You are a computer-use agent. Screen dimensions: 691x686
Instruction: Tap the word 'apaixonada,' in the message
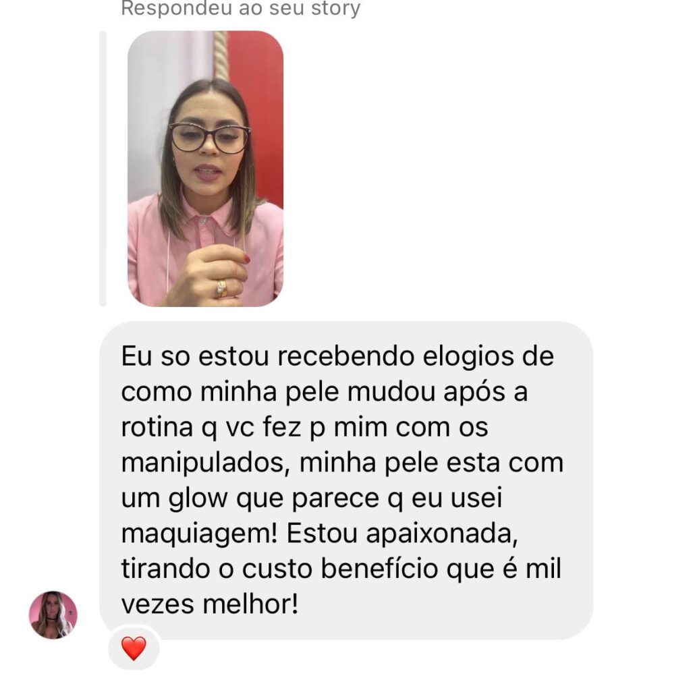point(442,534)
